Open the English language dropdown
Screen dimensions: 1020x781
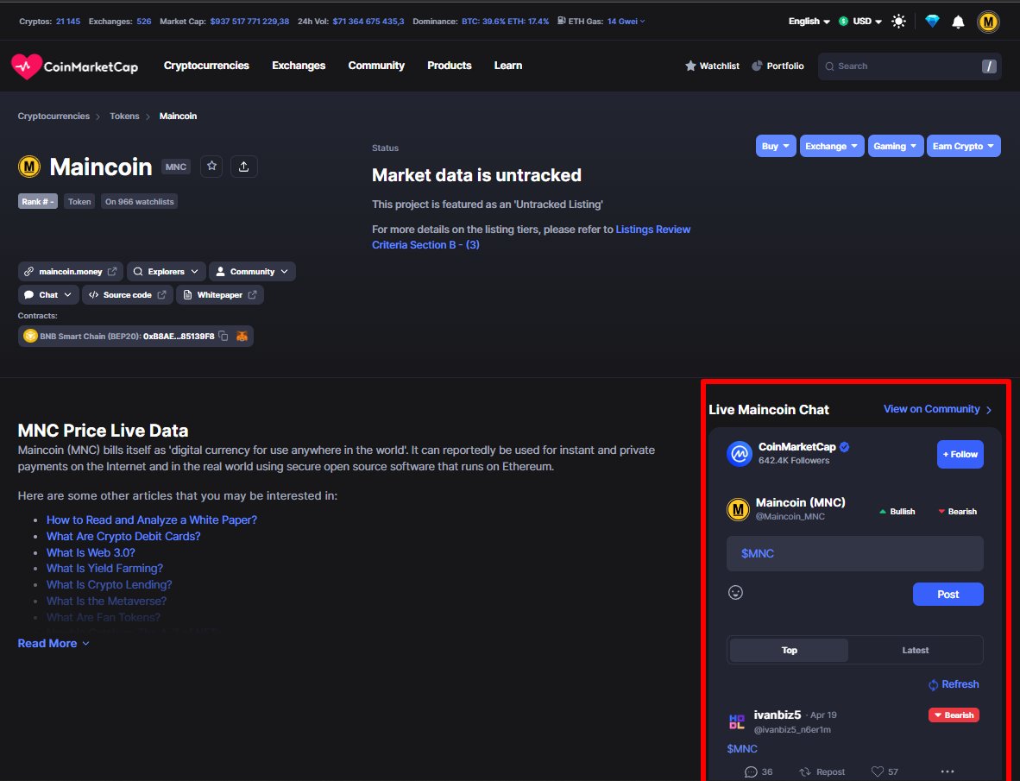click(x=809, y=22)
